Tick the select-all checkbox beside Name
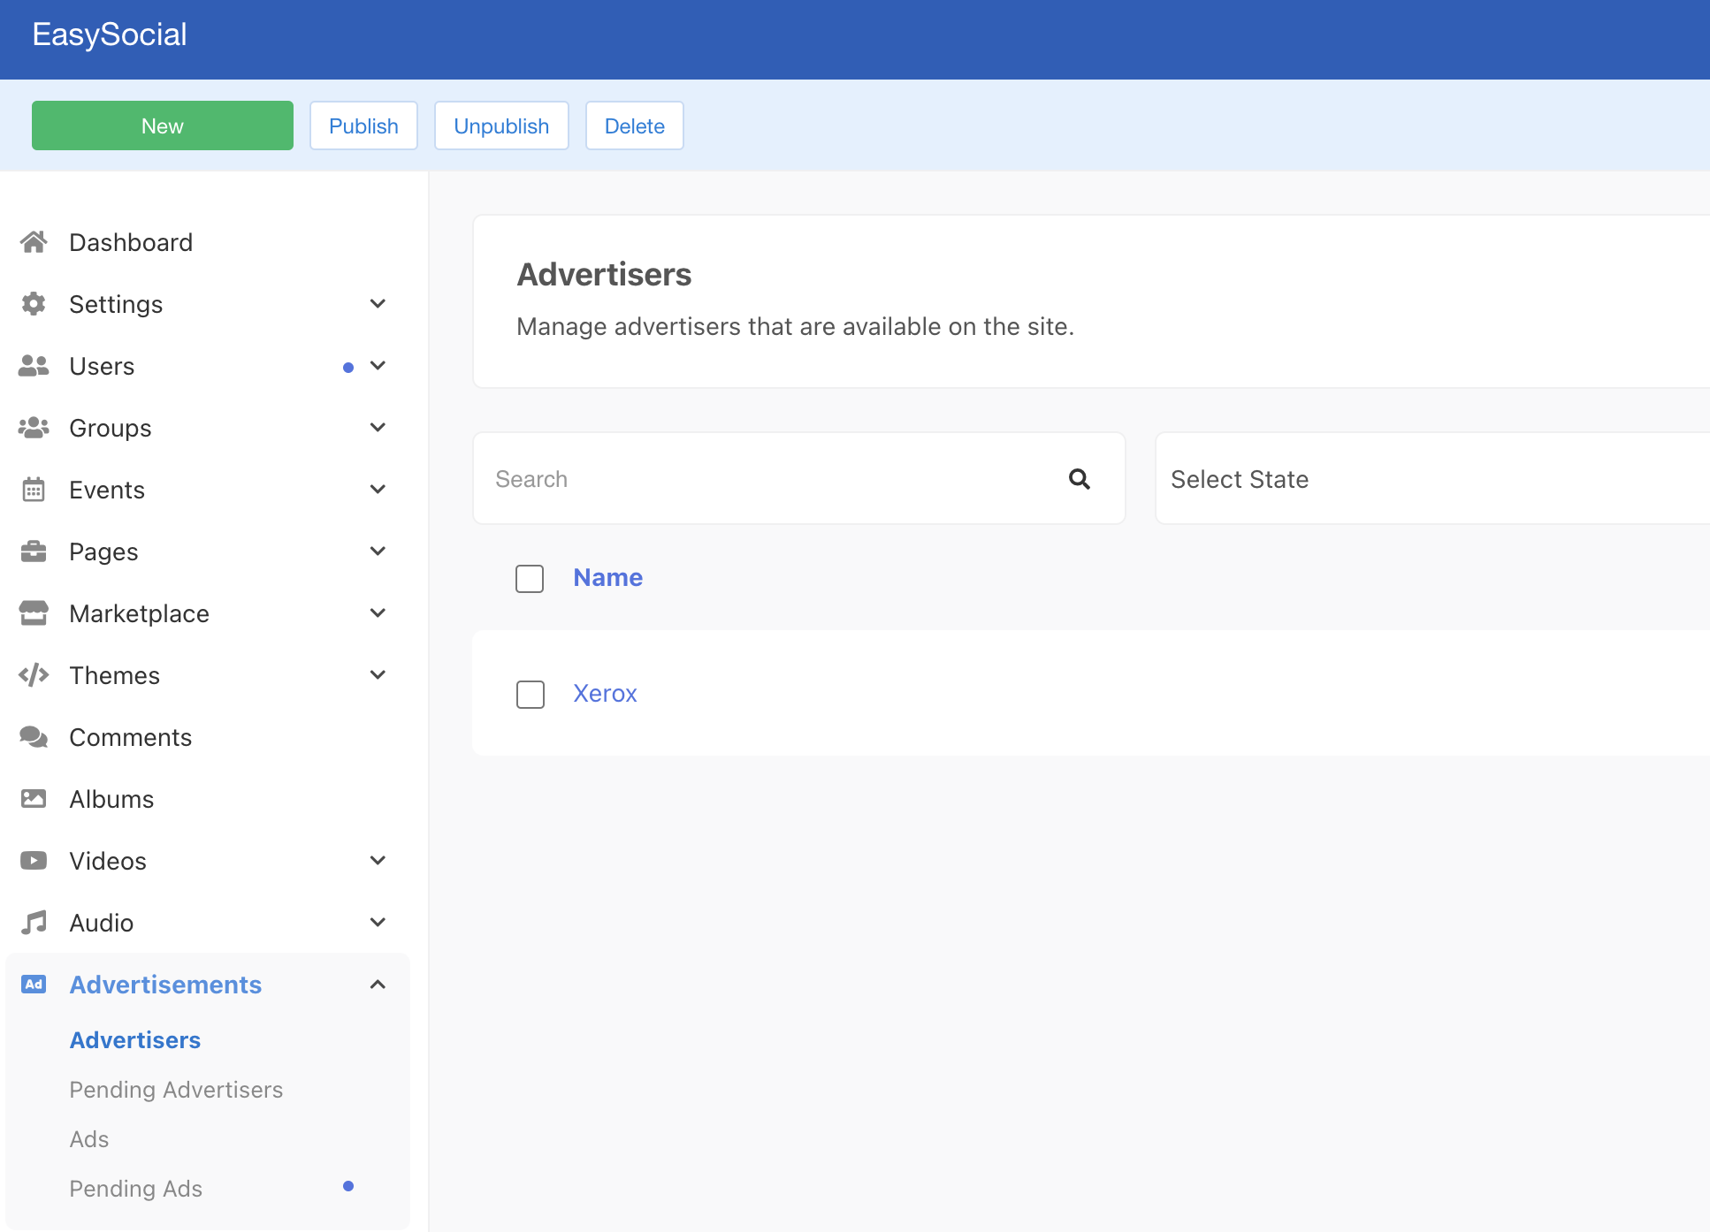1710x1232 pixels. pyautogui.click(x=530, y=579)
